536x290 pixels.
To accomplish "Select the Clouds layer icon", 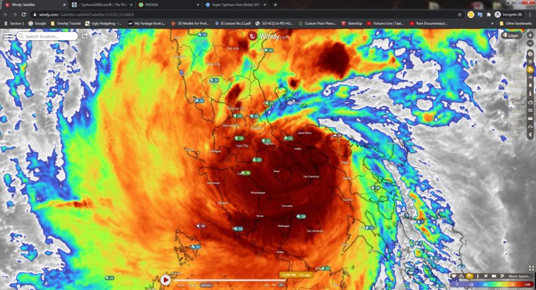I will click(x=530, y=102).
